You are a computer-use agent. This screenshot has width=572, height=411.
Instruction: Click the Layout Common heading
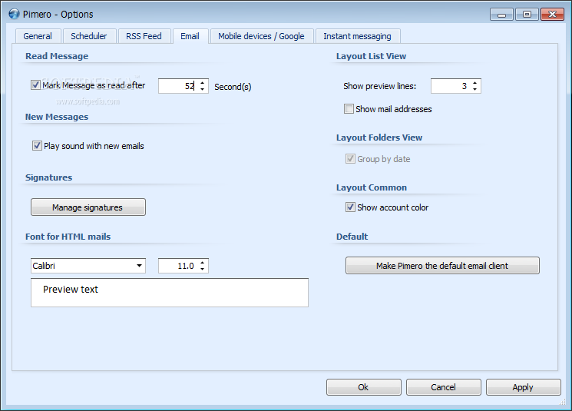372,187
